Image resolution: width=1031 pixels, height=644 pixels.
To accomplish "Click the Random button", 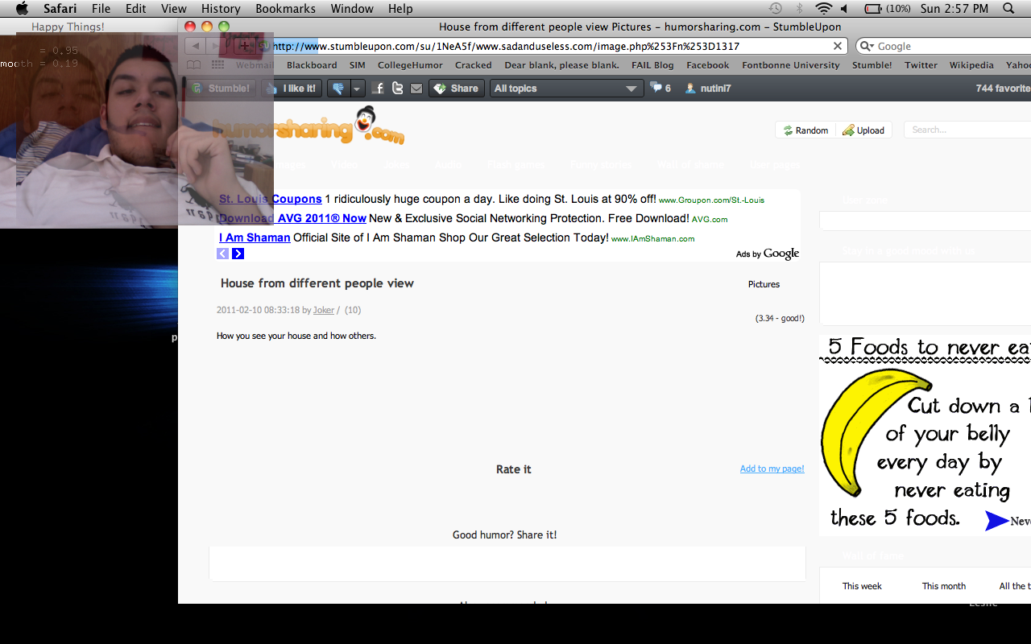I will [x=805, y=130].
